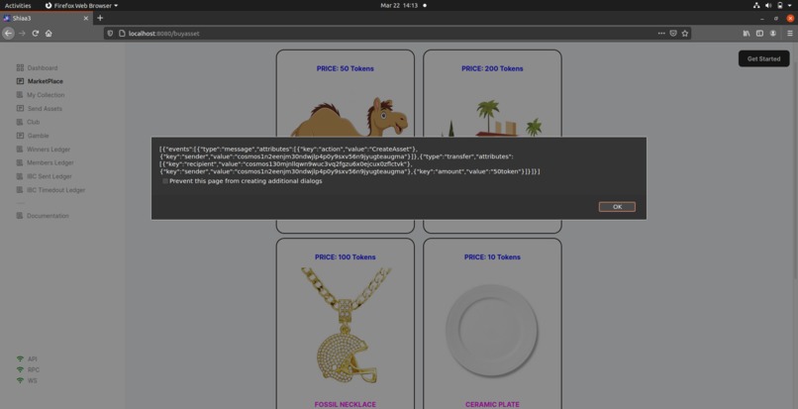
Task: Click the Gamble sidebar icon
Action: (x=20, y=136)
